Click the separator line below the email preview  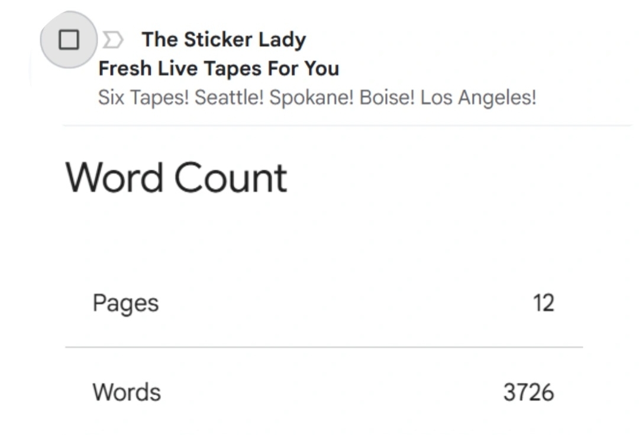347,125
